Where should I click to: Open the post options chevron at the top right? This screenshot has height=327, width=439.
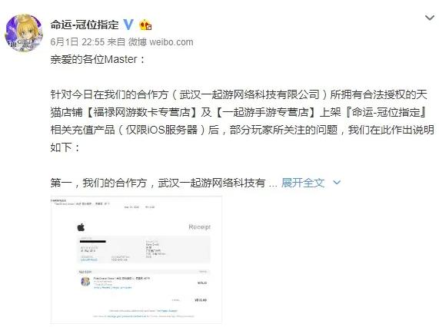point(430,18)
